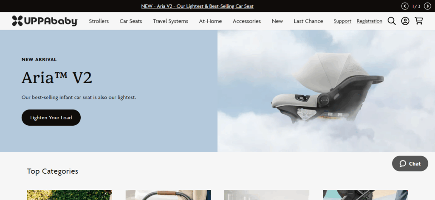Select Last Chance in navigation
Viewport: 435px width, 200px height.
pos(308,21)
